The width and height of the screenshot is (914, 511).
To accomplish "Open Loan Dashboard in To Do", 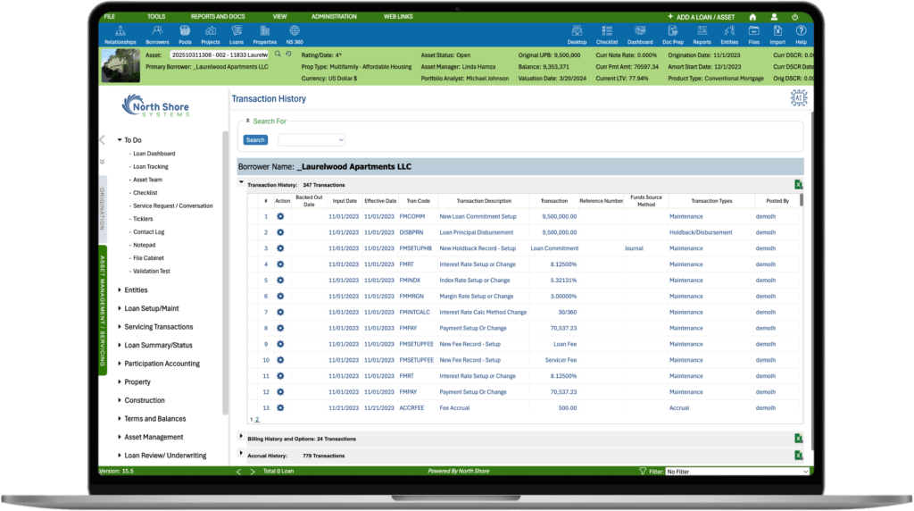I will coord(154,154).
